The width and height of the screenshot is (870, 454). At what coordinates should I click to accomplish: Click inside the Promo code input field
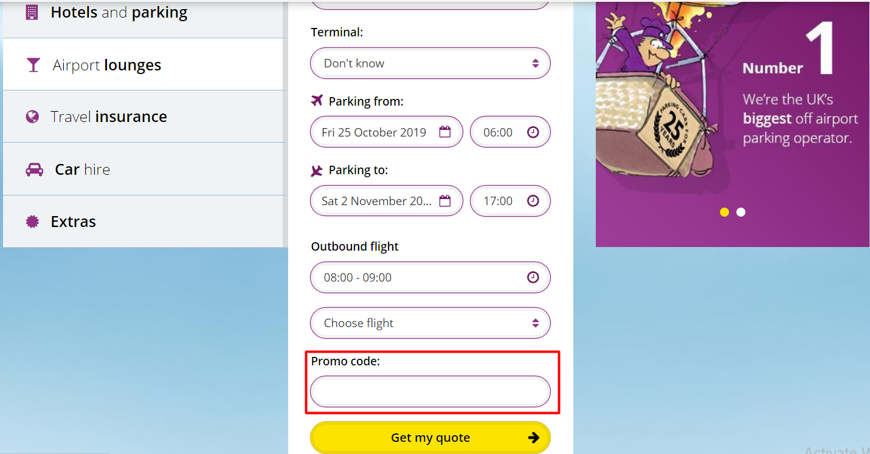(430, 391)
